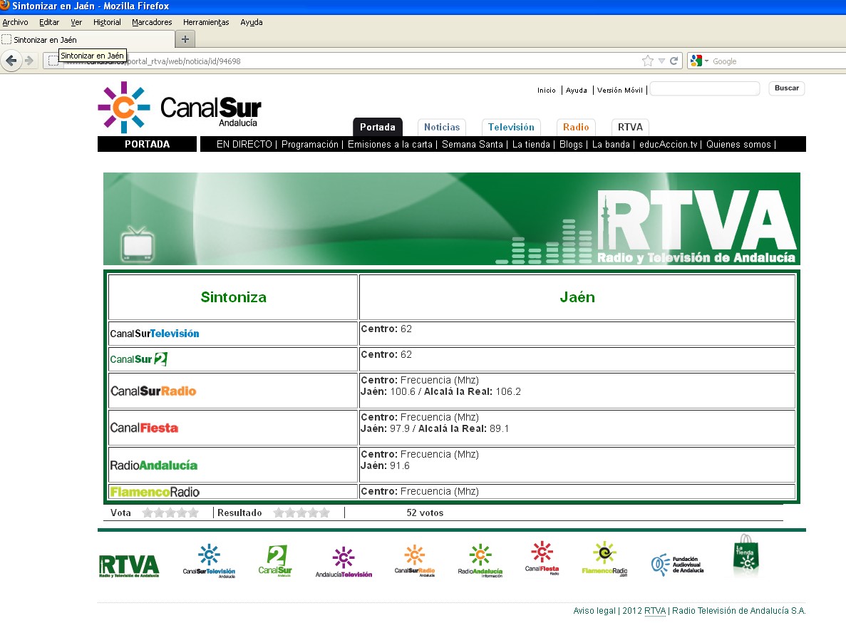
Task: Click the site search text field
Action: (704, 89)
